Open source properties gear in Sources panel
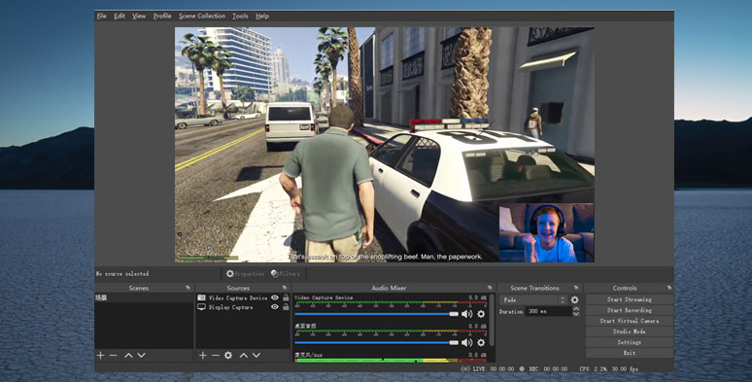The image size is (752, 382). [x=228, y=355]
